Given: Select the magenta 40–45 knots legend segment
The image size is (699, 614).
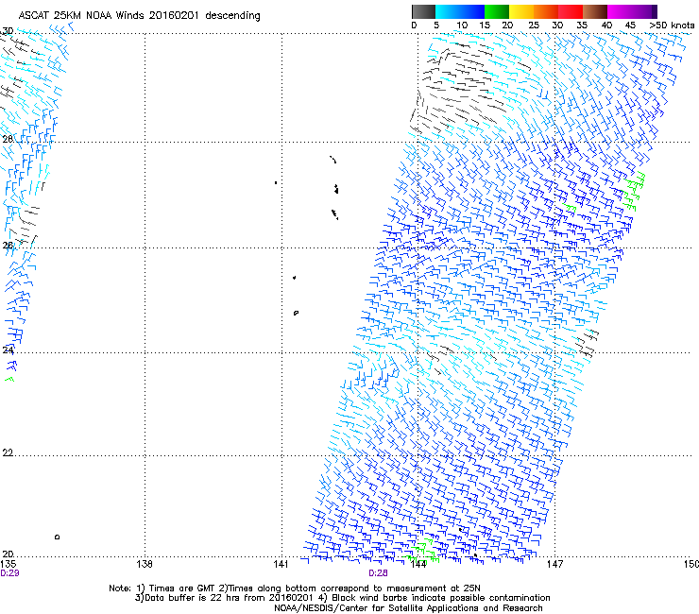Looking at the screenshot, I should [x=620, y=11].
